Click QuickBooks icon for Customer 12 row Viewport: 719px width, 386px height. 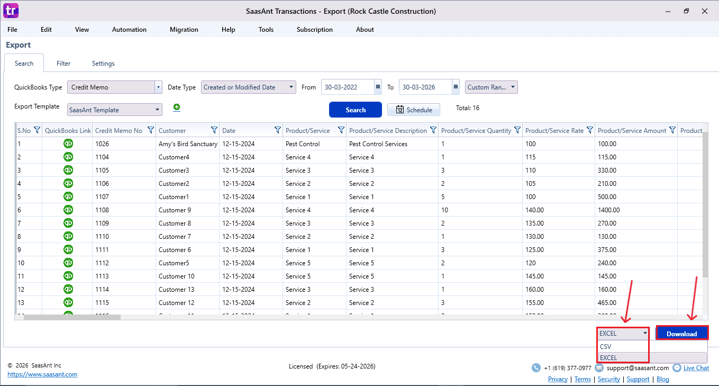tap(68, 302)
